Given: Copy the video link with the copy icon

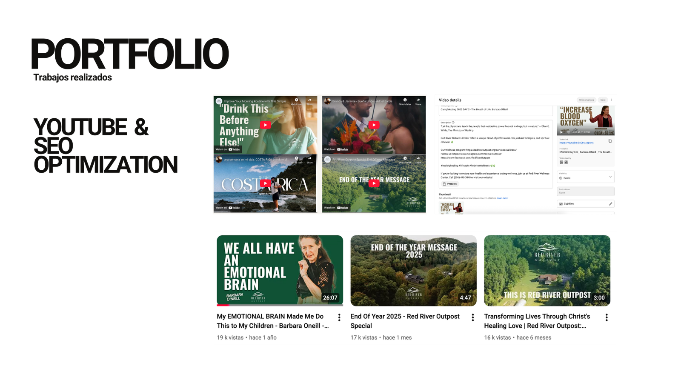Looking at the screenshot, I should point(610,141).
